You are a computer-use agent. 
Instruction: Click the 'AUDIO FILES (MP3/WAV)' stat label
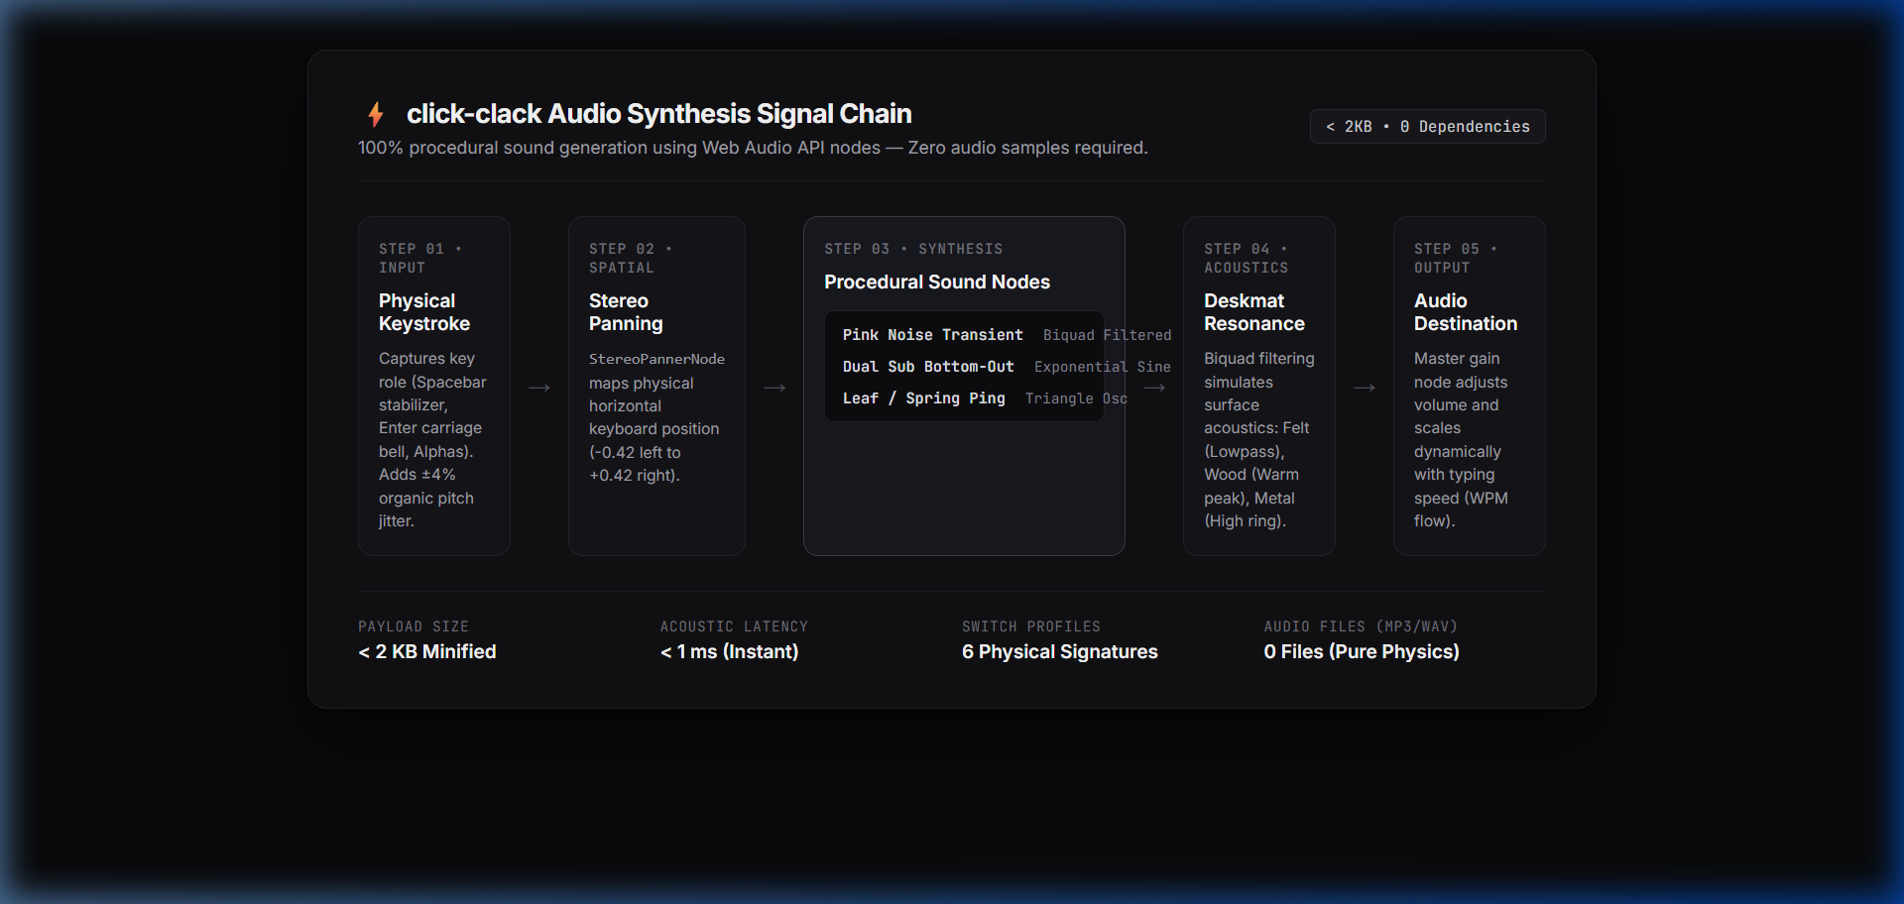1361,626
